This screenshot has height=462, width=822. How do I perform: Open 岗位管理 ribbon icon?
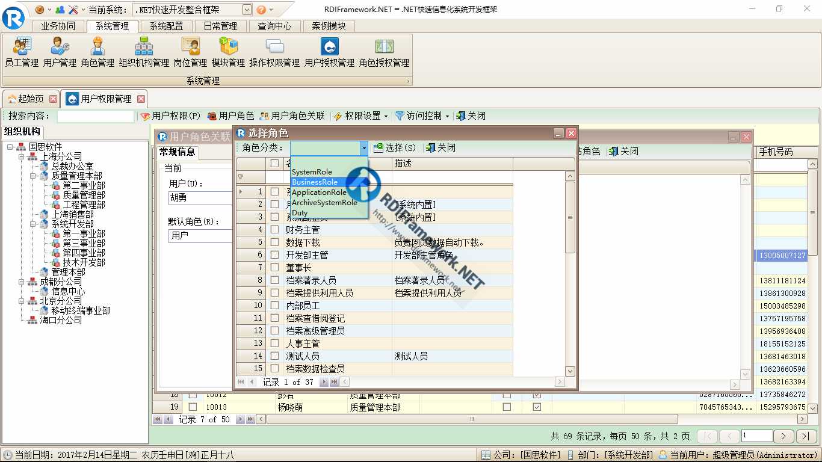pos(190,52)
